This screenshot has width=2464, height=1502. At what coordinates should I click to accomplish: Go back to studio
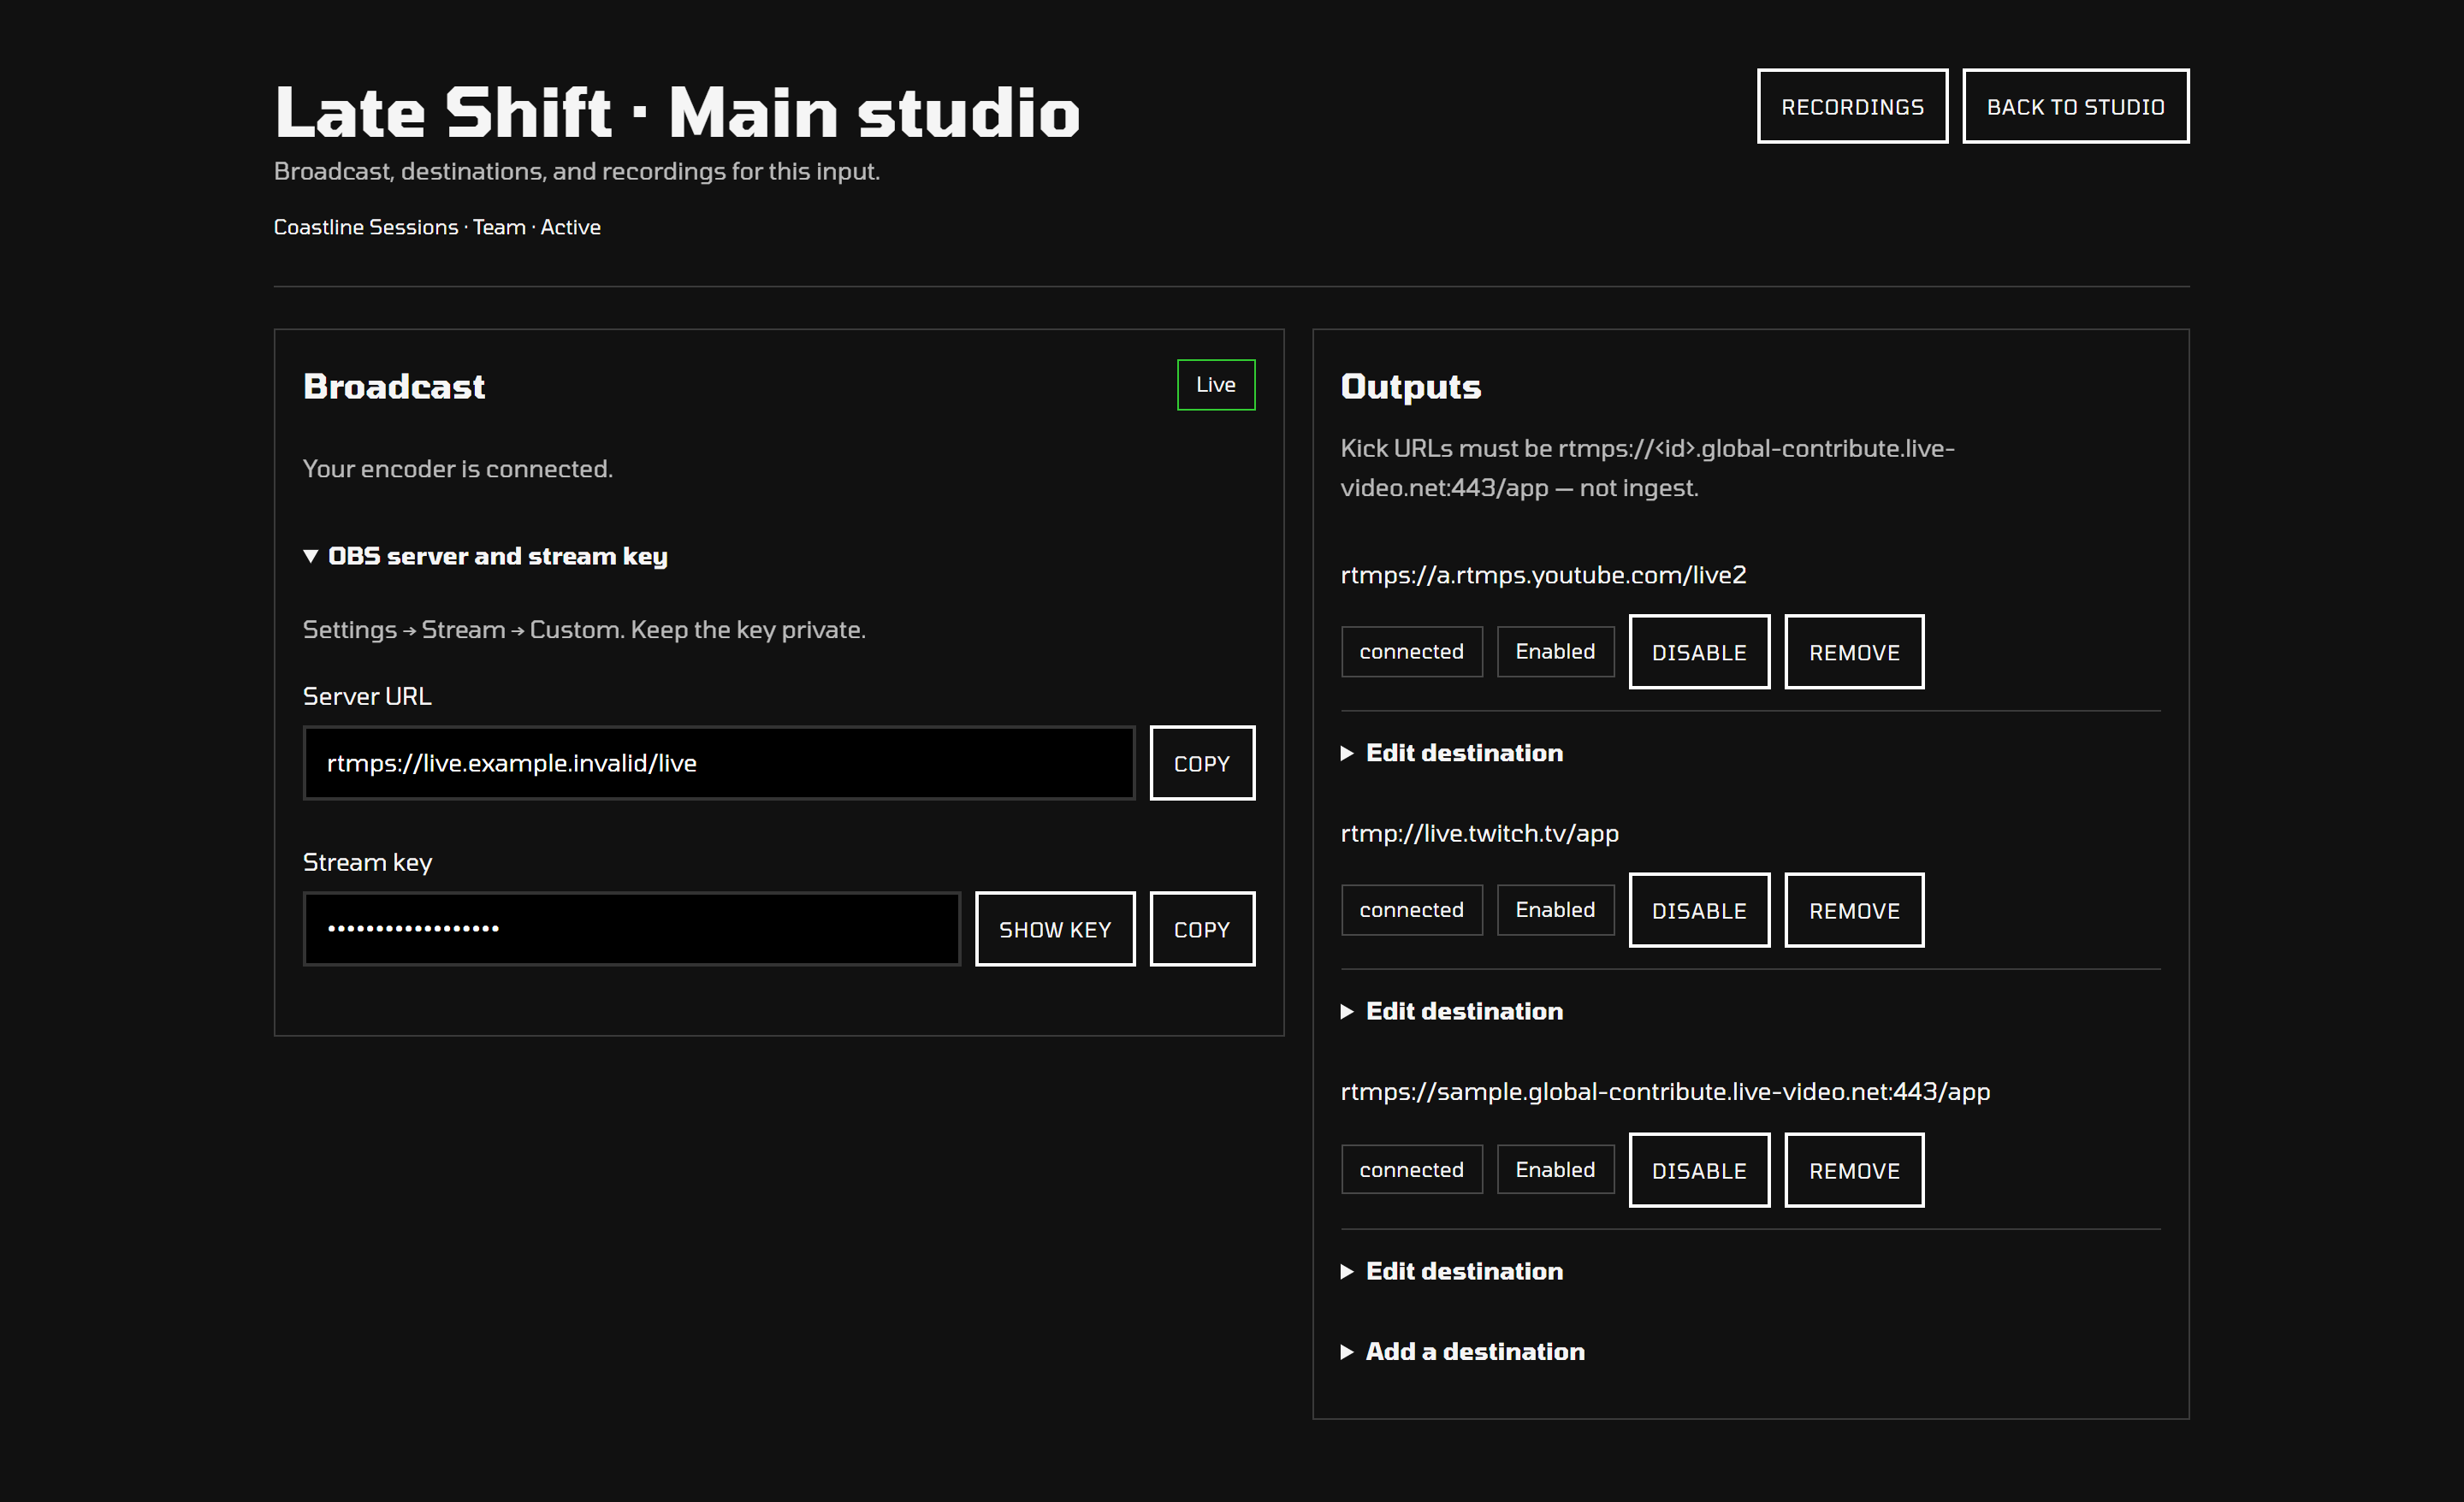coord(2075,106)
